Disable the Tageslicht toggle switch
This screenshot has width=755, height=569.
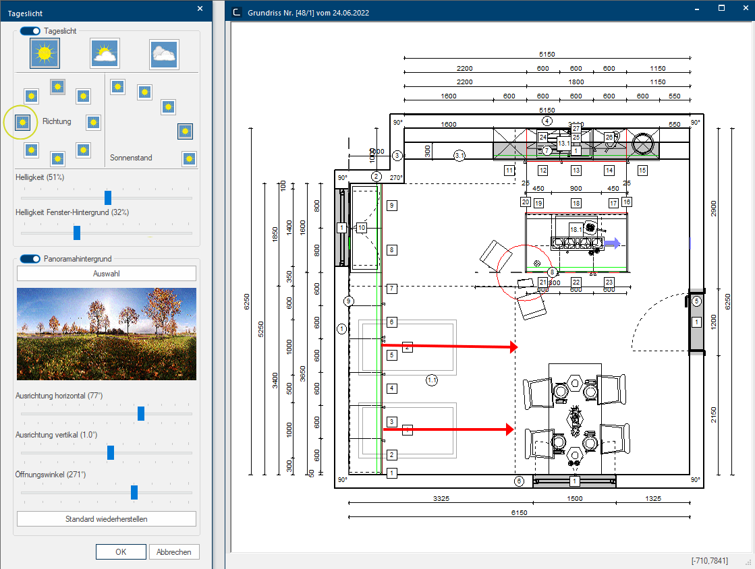30,31
